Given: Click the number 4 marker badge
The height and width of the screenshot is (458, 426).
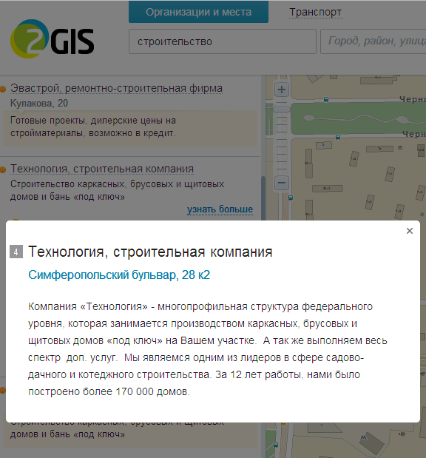Looking at the screenshot, I should point(16,252).
